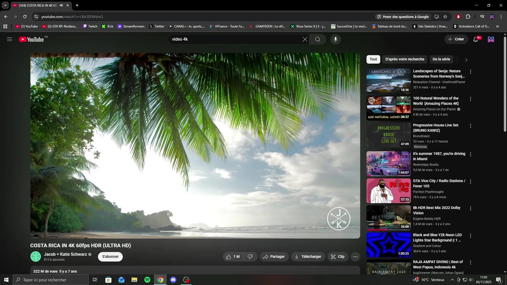Open Discord from the taskbar
507x285 pixels.
click(173, 280)
